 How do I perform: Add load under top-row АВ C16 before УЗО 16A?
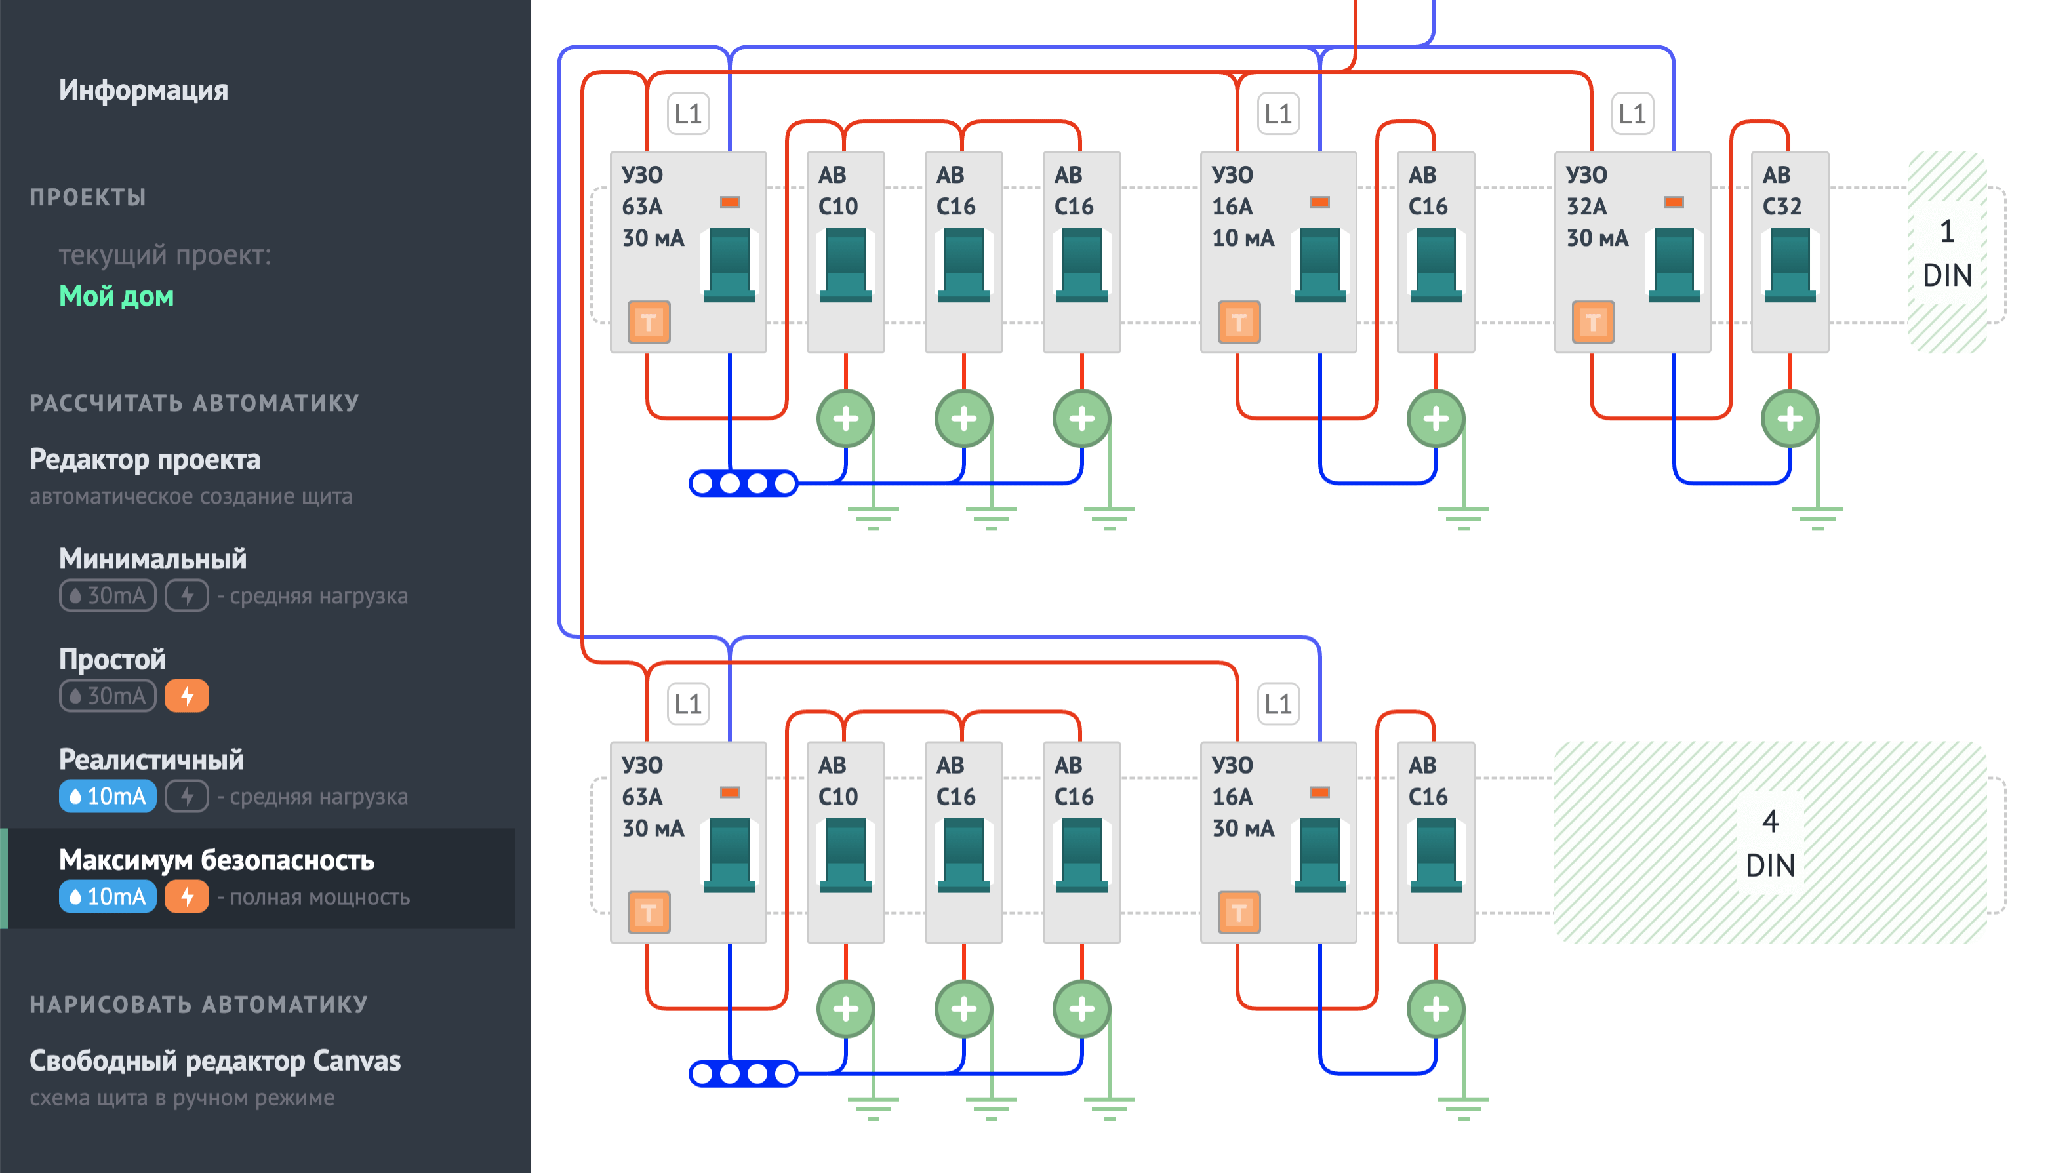(1082, 418)
